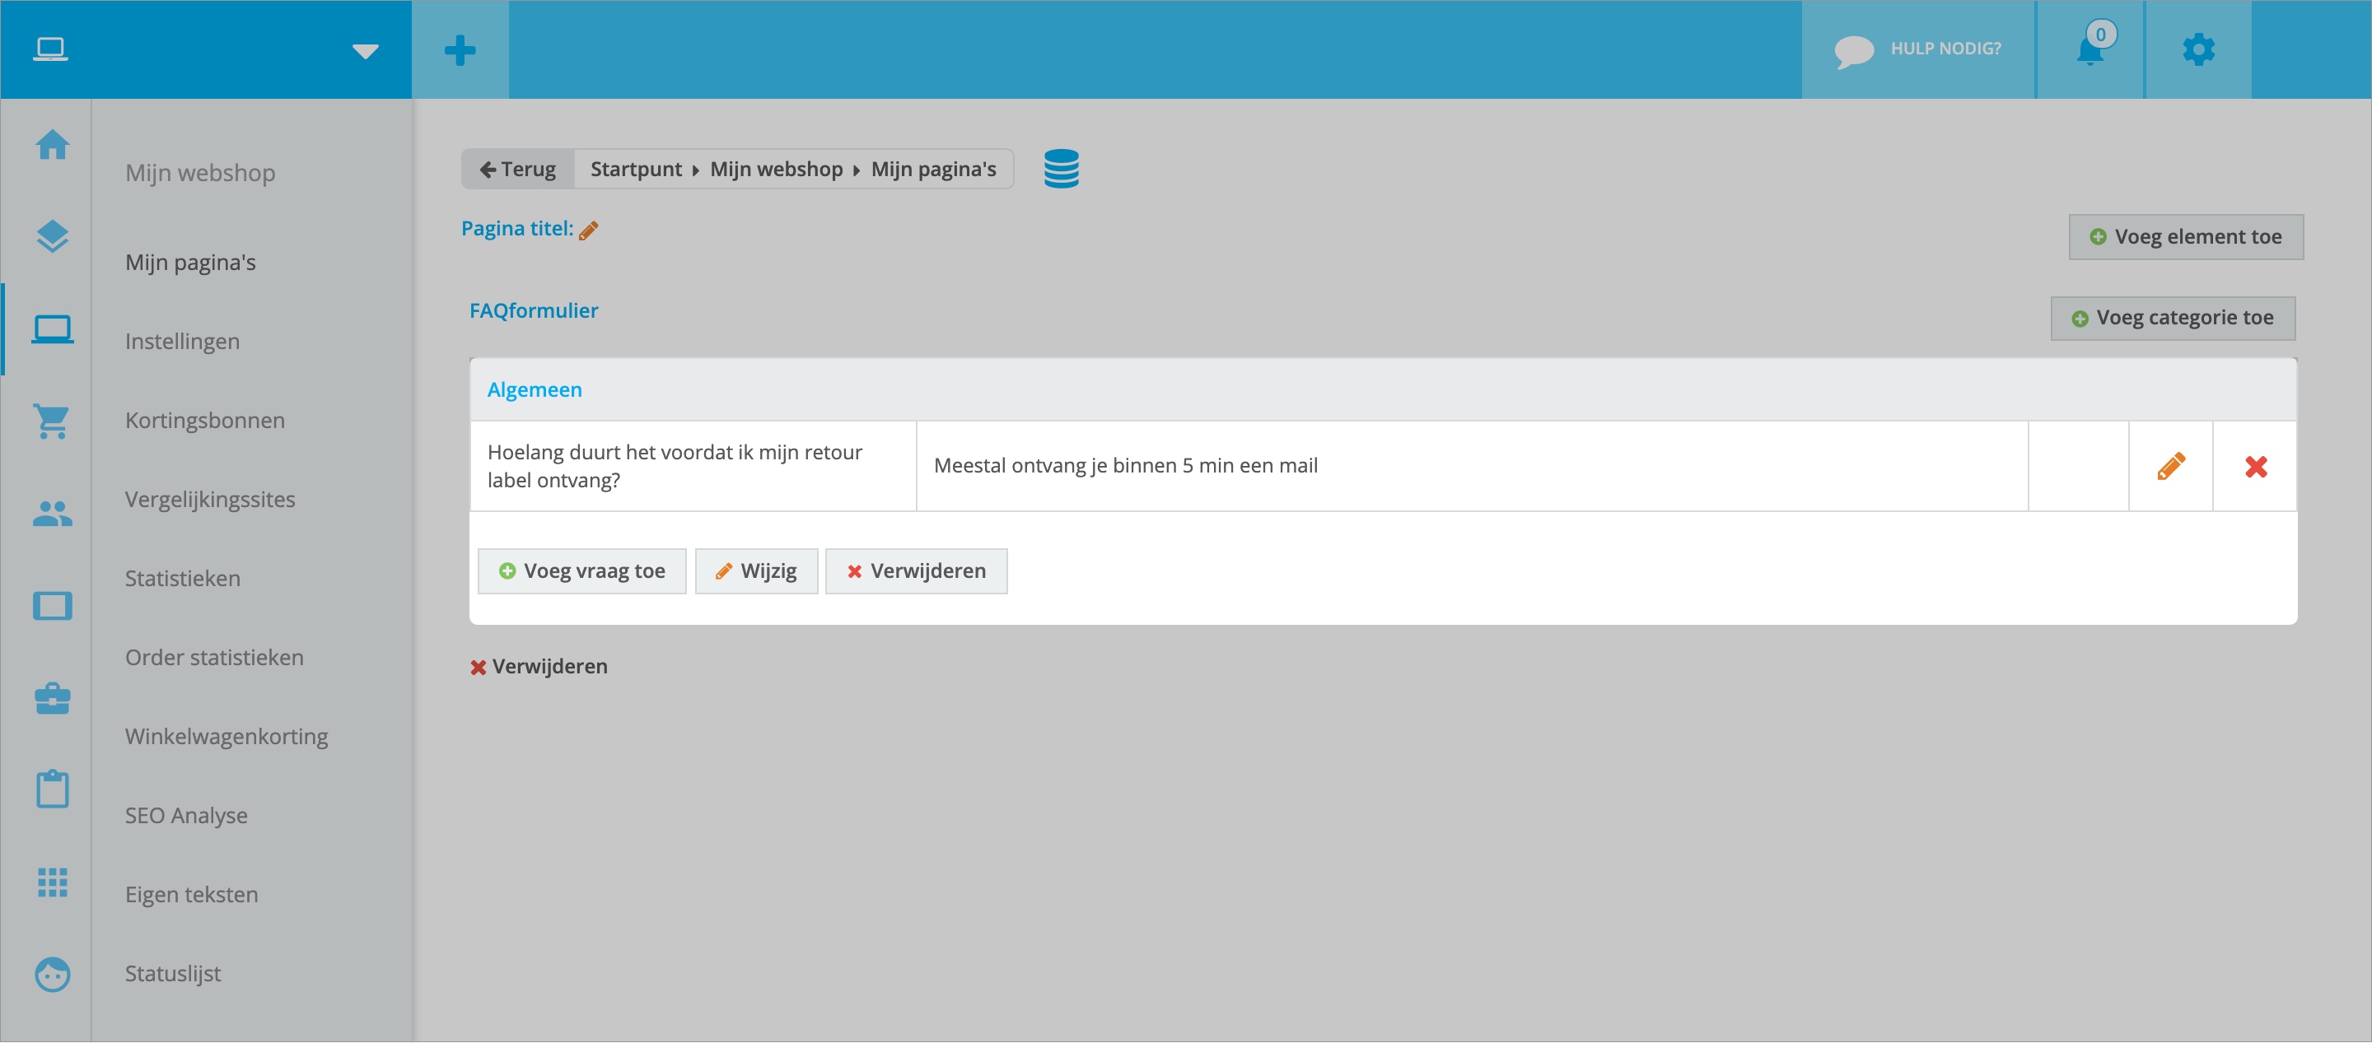
Task: Click Voeg vraag toe button
Action: tap(582, 570)
